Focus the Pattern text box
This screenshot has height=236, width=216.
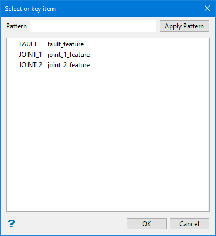click(93, 26)
